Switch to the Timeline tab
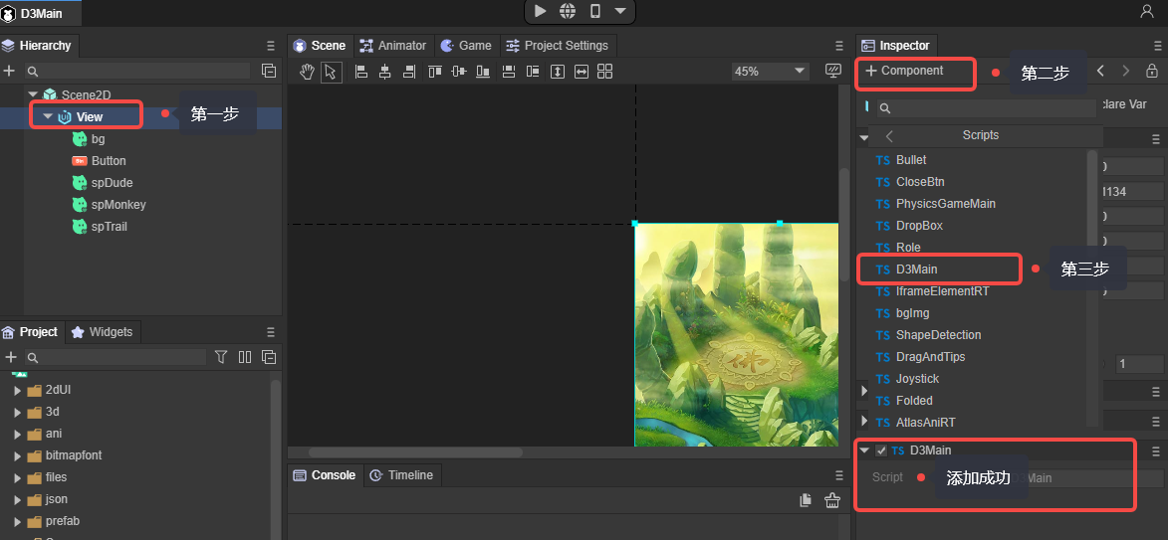 pyautogui.click(x=401, y=474)
